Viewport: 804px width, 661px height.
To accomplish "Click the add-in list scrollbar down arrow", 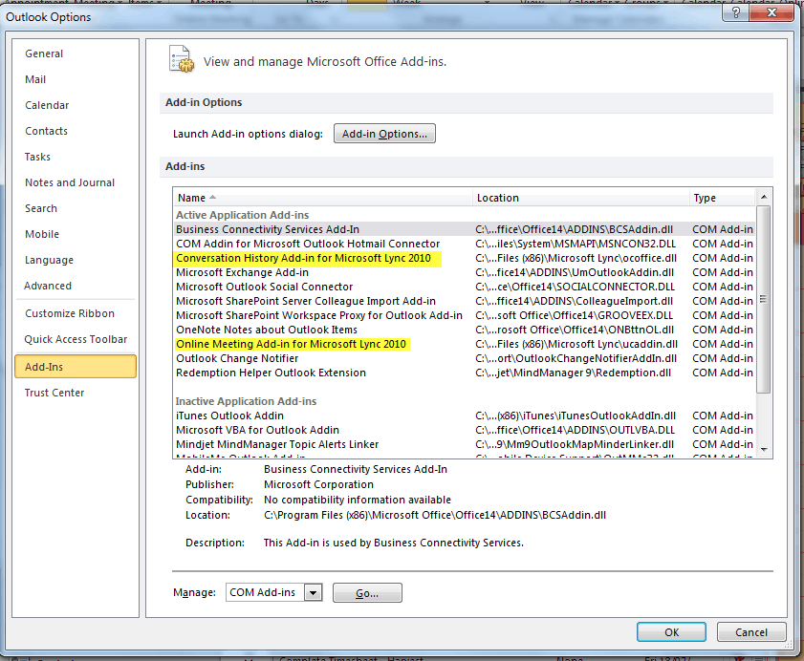I will point(764,450).
